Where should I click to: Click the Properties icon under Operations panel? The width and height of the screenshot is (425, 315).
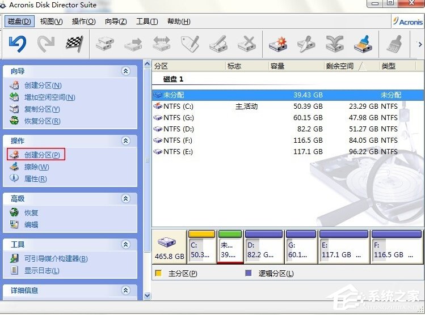[15, 179]
